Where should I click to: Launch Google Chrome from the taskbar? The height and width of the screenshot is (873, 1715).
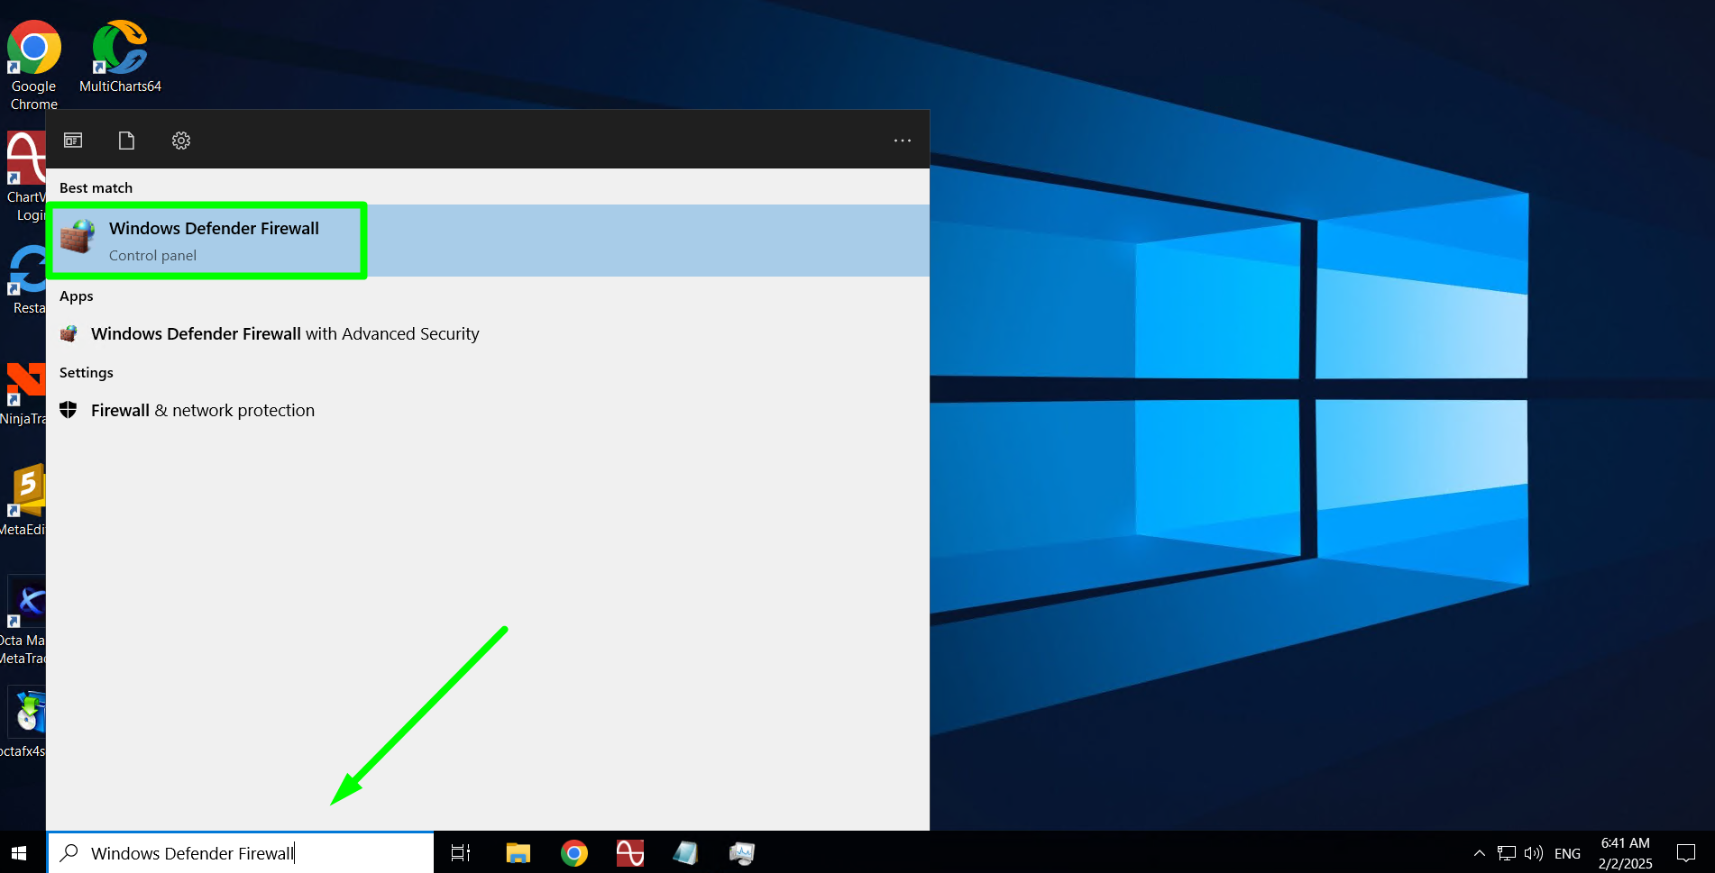click(x=574, y=852)
